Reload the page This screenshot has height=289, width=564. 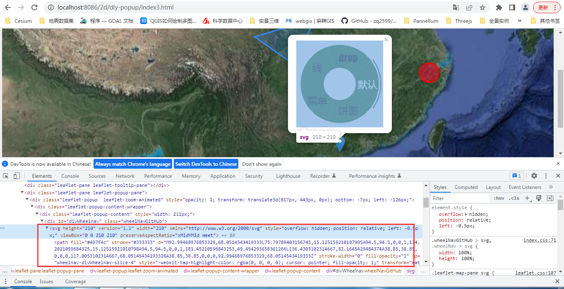point(34,7)
